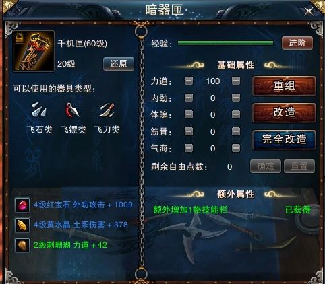This screenshot has height=284, width=325.
Task: Select the 飞石类 weapon type icon
Action: pos(39,110)
